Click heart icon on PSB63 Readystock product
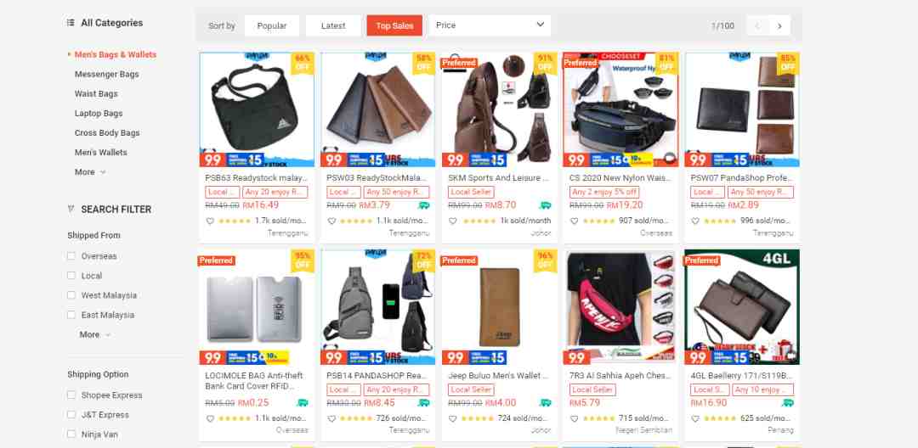 [x=210, y=221]
